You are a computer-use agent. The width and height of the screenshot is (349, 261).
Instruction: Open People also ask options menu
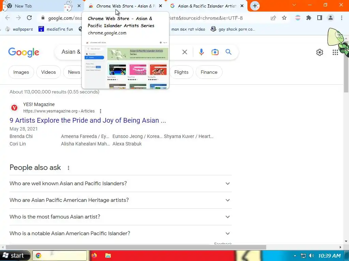pyautogui.click(x=68, y=168)
